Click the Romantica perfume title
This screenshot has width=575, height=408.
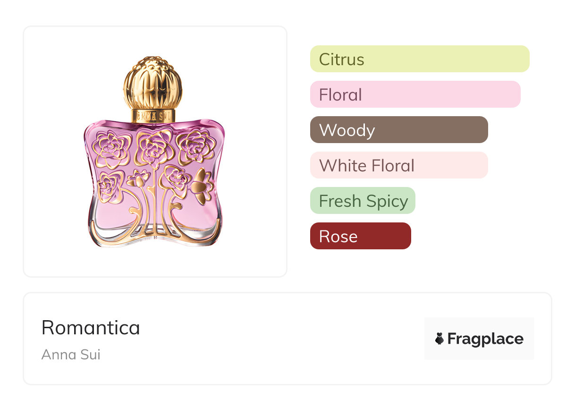[x=91, y=328]
